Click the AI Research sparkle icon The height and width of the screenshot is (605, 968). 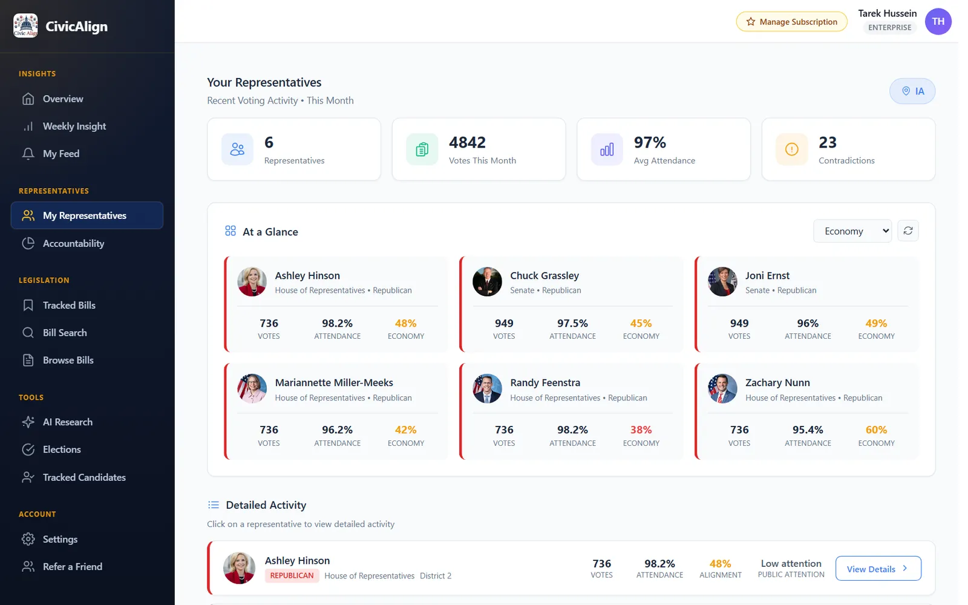pyautogui.click(x=28, y=422)
